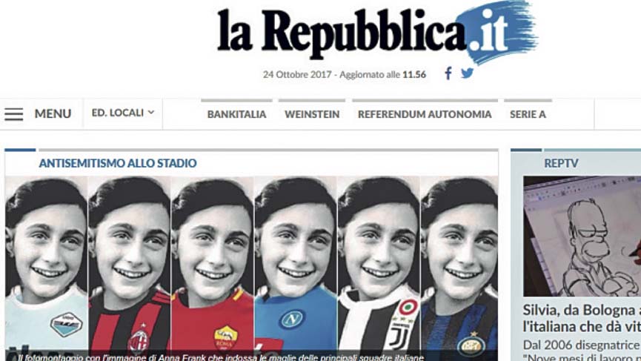Click the AC Milan crest on the jersey
This screenshot has width=641, height=361.
click(139, 340)
